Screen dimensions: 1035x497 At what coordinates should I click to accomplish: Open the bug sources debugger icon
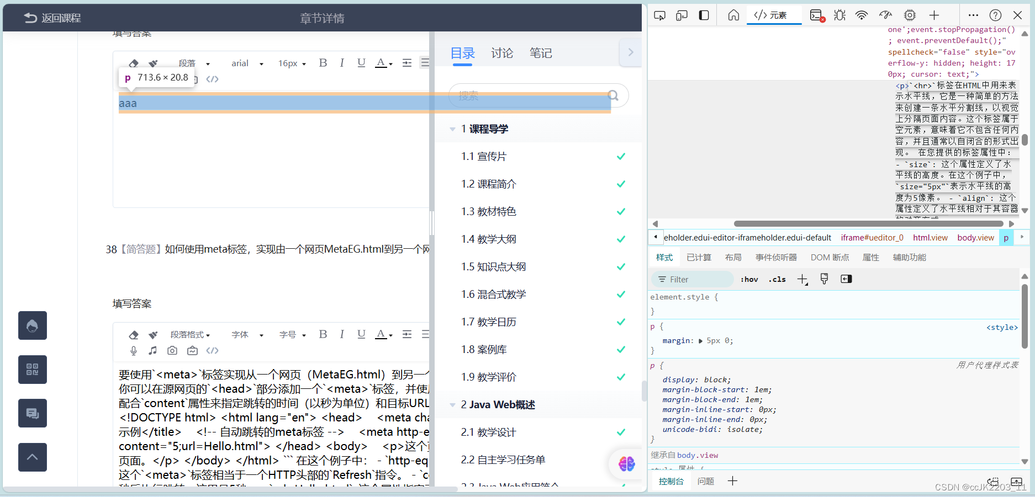[x=840, y=15]
